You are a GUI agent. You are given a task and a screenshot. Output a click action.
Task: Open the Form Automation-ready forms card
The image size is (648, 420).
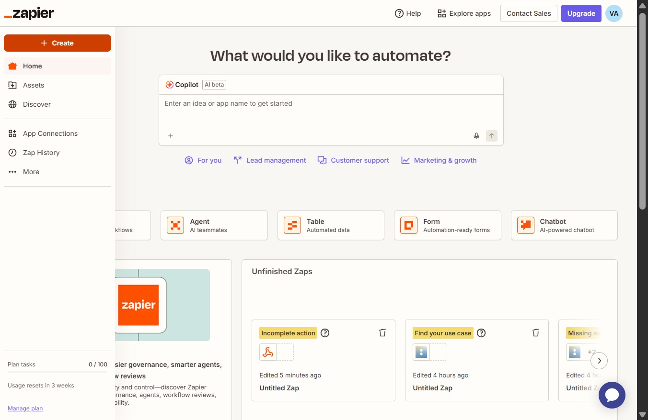[448, 225]
